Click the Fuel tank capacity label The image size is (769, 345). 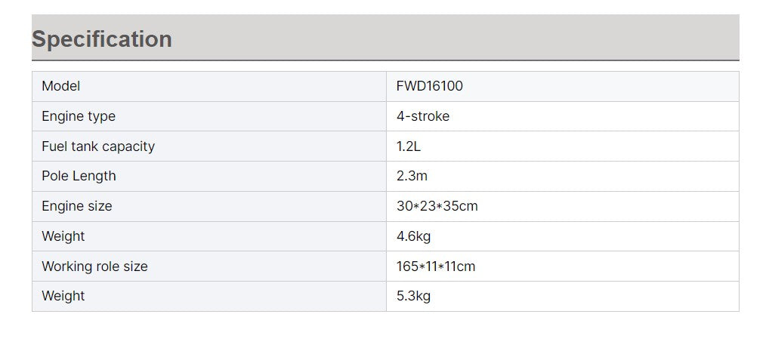[98, 146]
